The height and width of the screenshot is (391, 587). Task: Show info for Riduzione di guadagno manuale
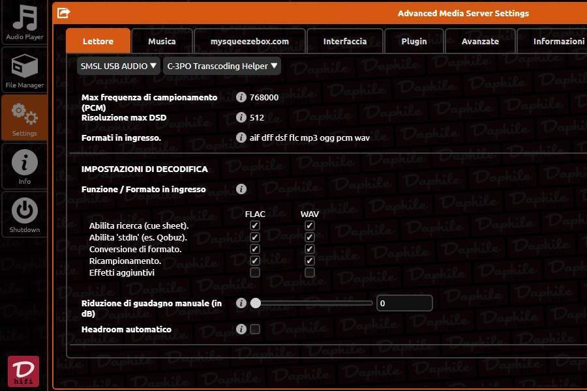[241, 303]
